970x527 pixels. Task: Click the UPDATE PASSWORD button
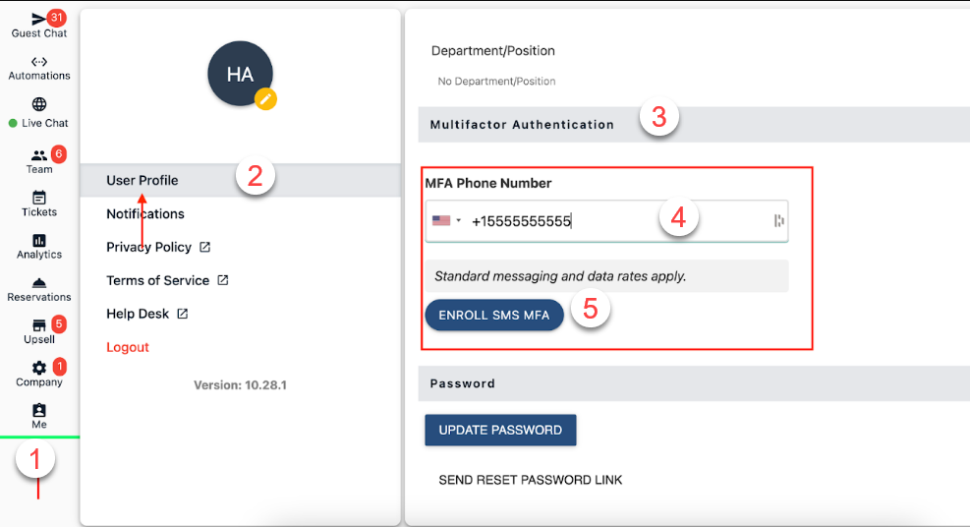click(x=500, y=430)
